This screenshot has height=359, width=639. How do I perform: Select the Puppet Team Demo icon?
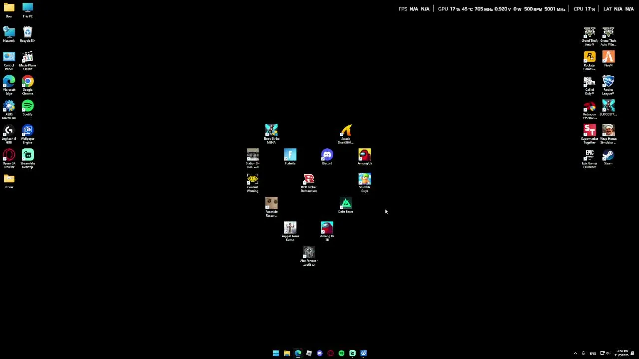click(290, 232)
